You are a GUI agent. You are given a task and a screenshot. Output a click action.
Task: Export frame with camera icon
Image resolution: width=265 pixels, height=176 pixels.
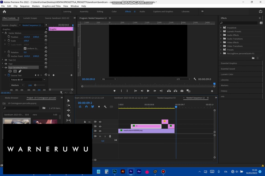pos(182,91)
